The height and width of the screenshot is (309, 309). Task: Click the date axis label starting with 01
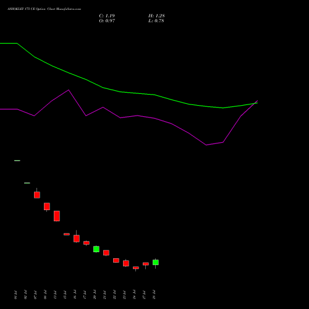coord(15,295)
